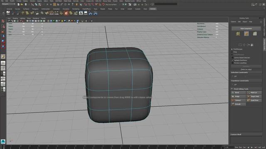Click the Modeling Toolkit select mode icon

[x=240, y=45]
